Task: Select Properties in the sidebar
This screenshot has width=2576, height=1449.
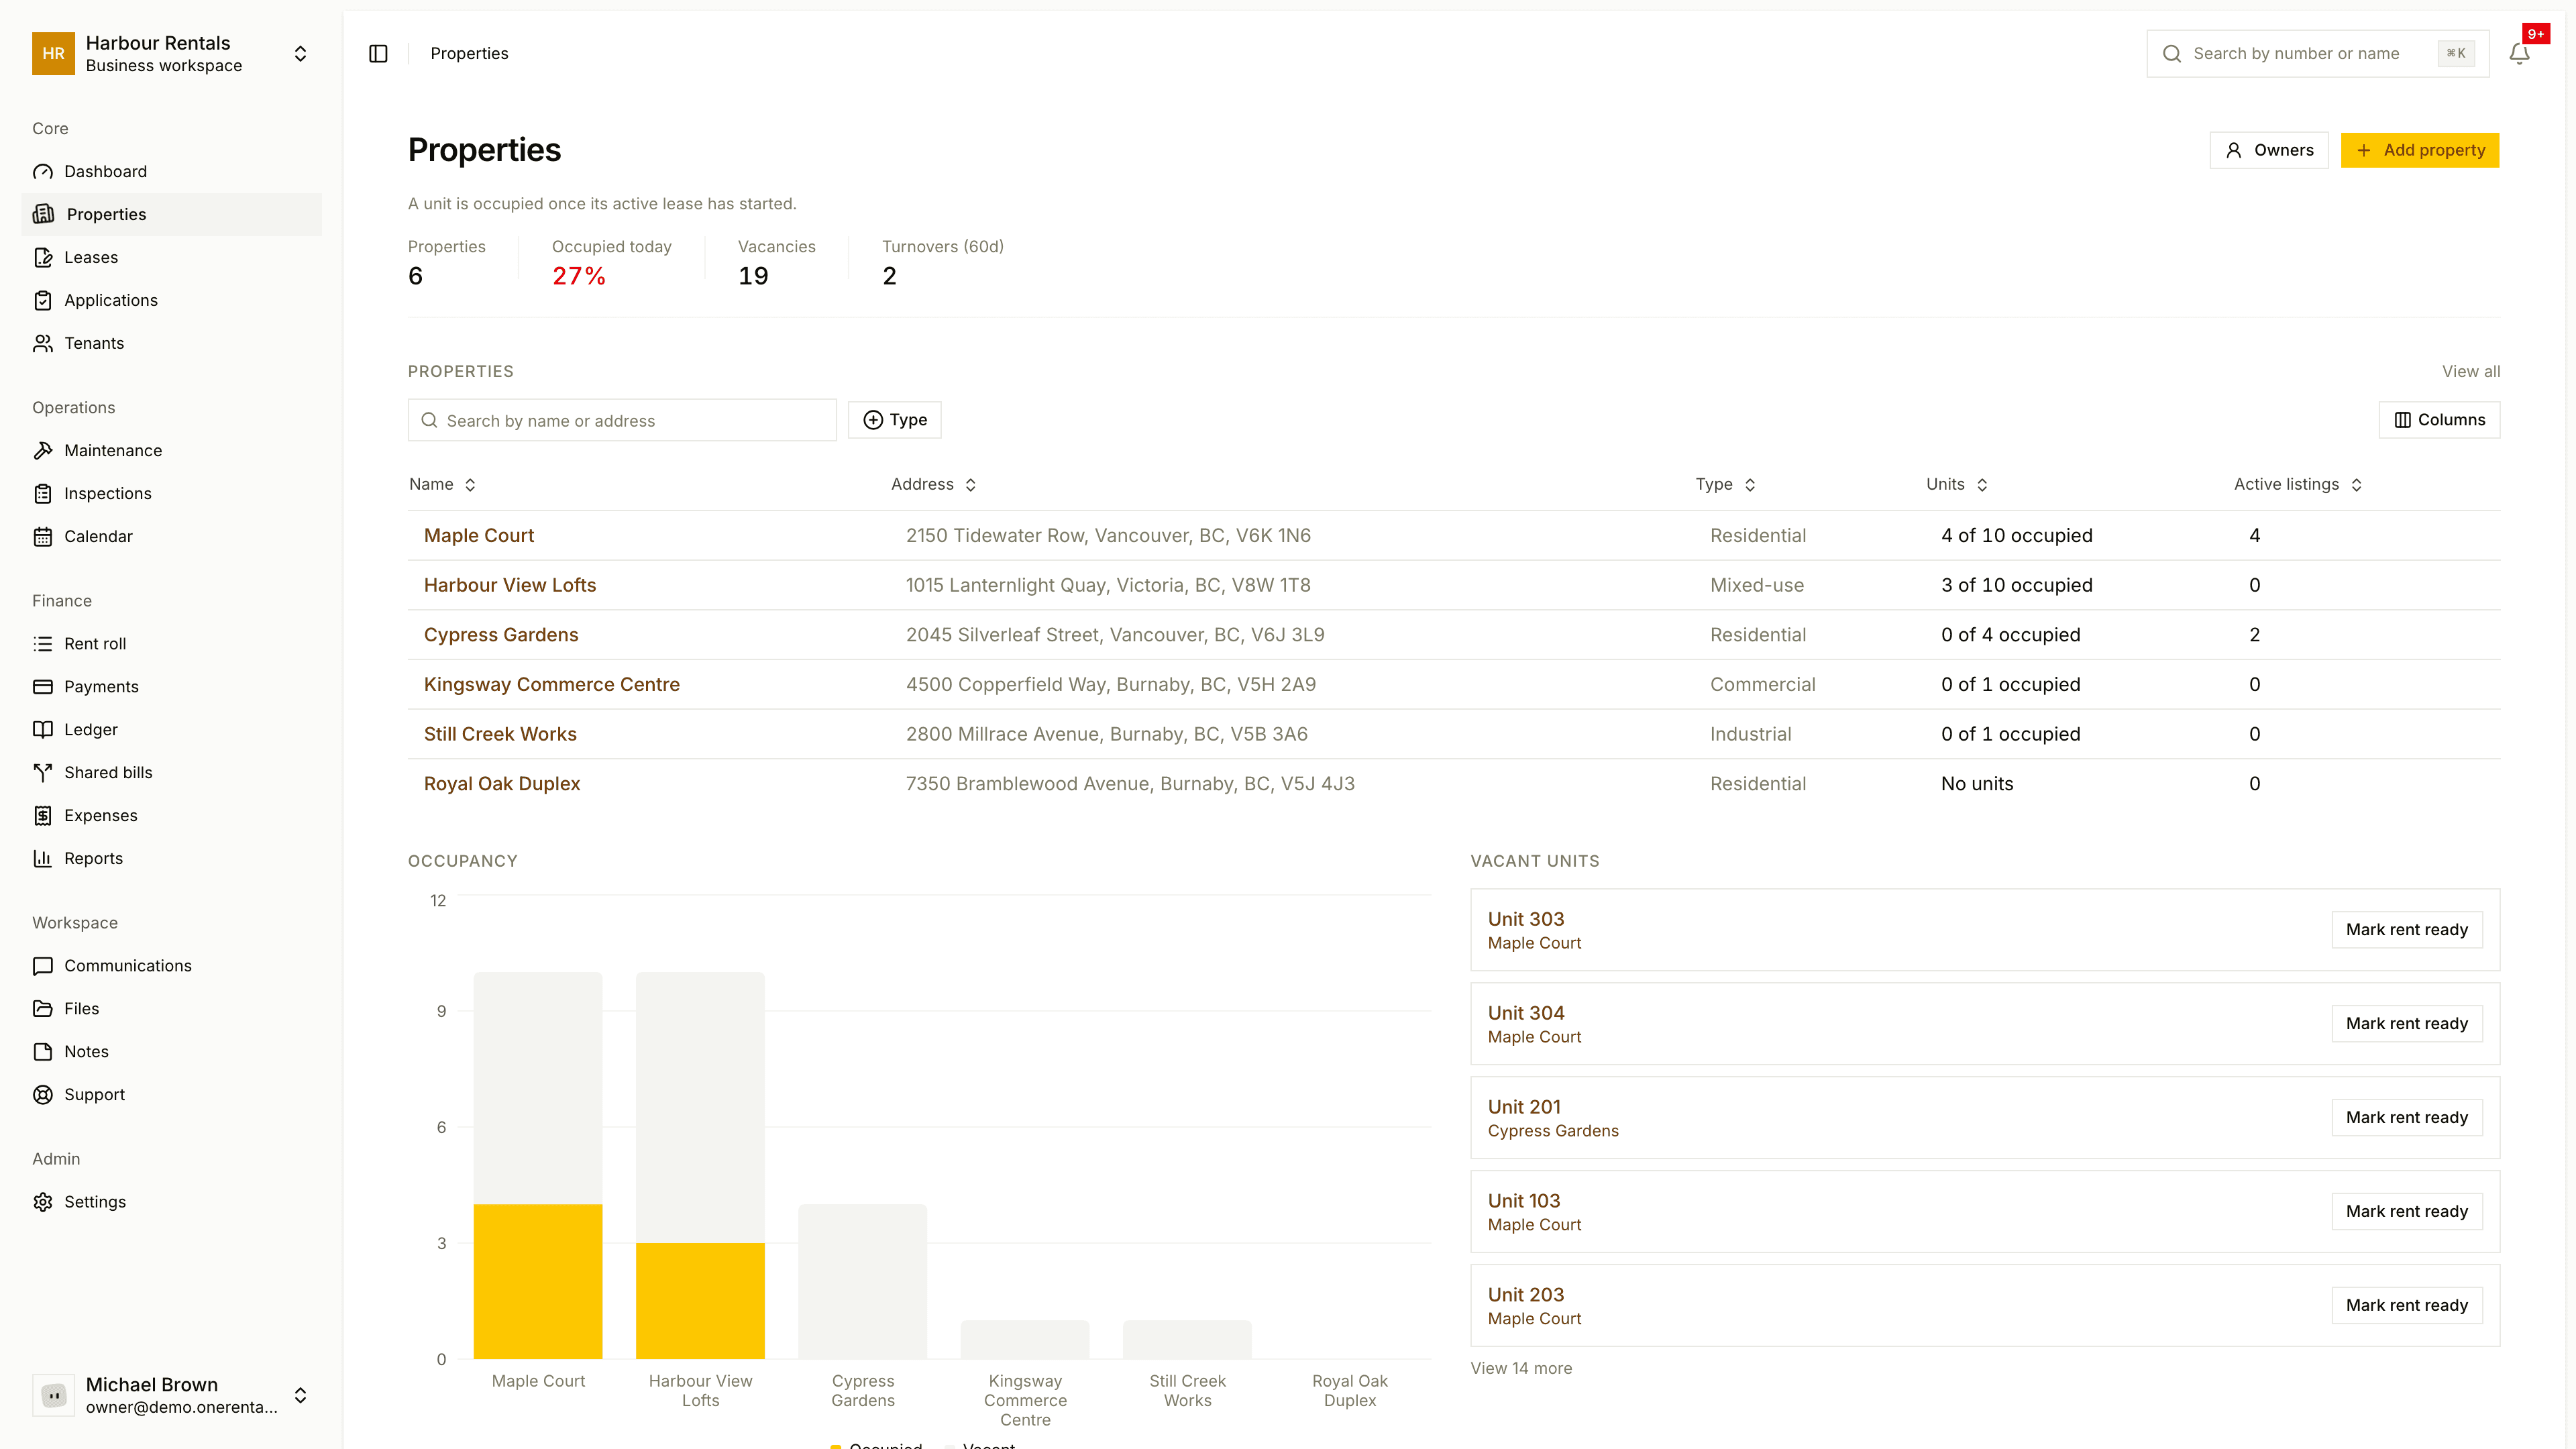Action: tap(171, 214)
